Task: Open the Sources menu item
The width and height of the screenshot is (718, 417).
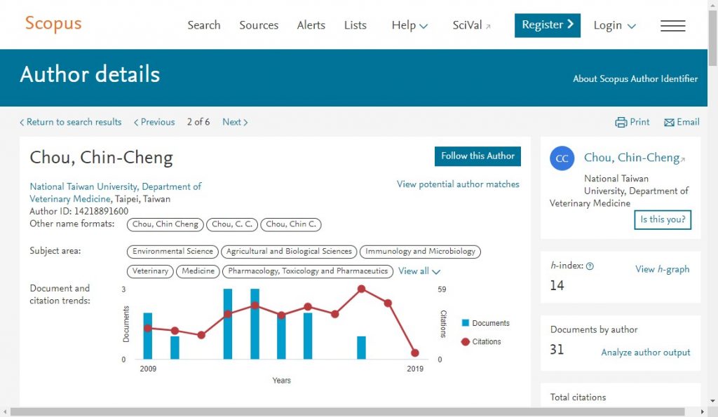Action: point(259,25)
